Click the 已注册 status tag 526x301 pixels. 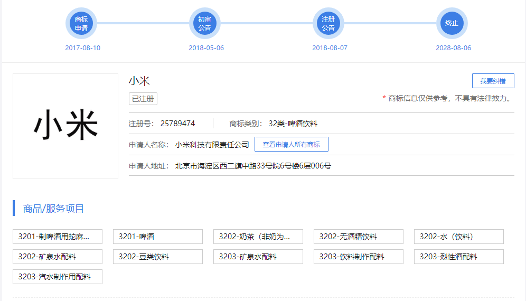pos(143,99)
